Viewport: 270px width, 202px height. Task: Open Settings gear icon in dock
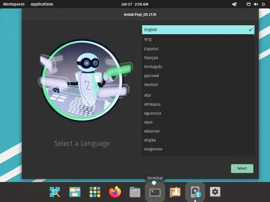[x=215, y=192]
